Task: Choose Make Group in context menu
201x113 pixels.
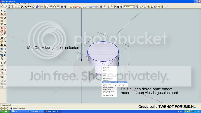Action: [x=109, y=80]
